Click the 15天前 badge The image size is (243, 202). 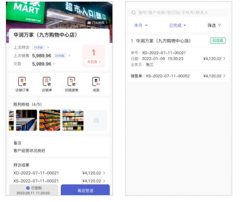tap(39, 48)
